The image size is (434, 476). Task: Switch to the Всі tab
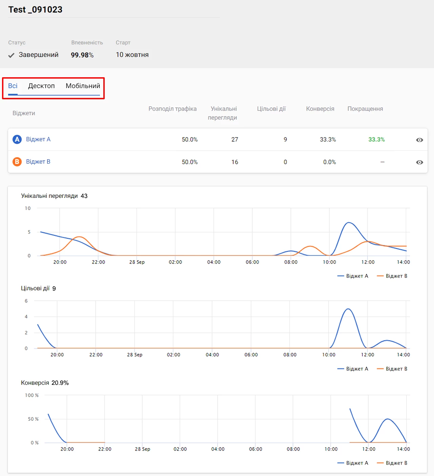tap(13, 86)
